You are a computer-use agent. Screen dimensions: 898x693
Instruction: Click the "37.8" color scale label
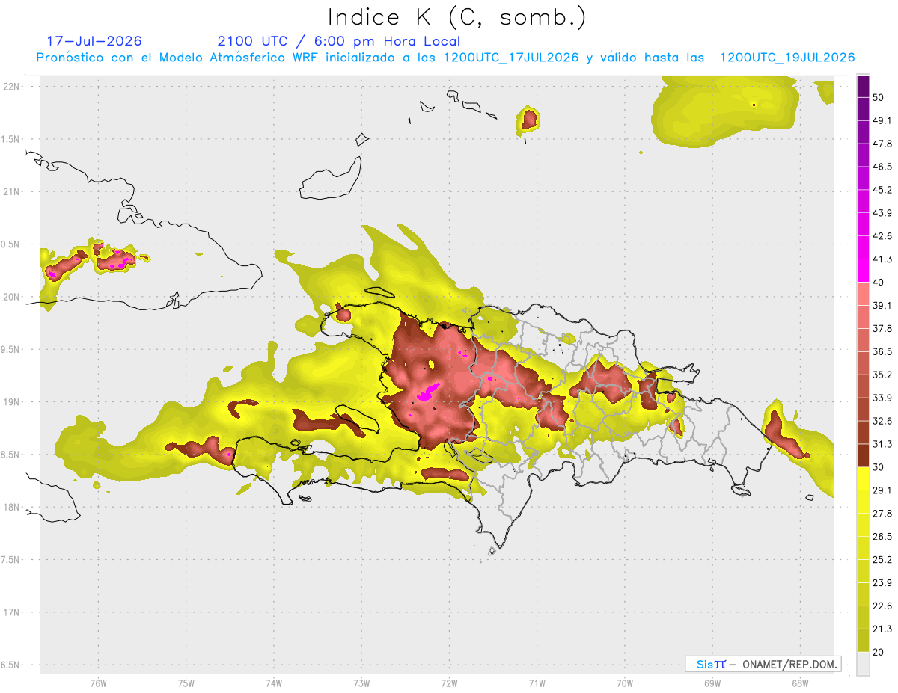(883, 328)
